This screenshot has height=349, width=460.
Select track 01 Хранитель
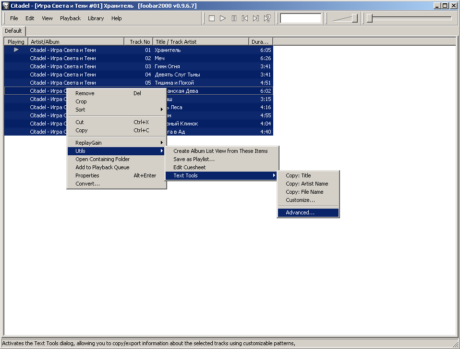coord(138,50)
